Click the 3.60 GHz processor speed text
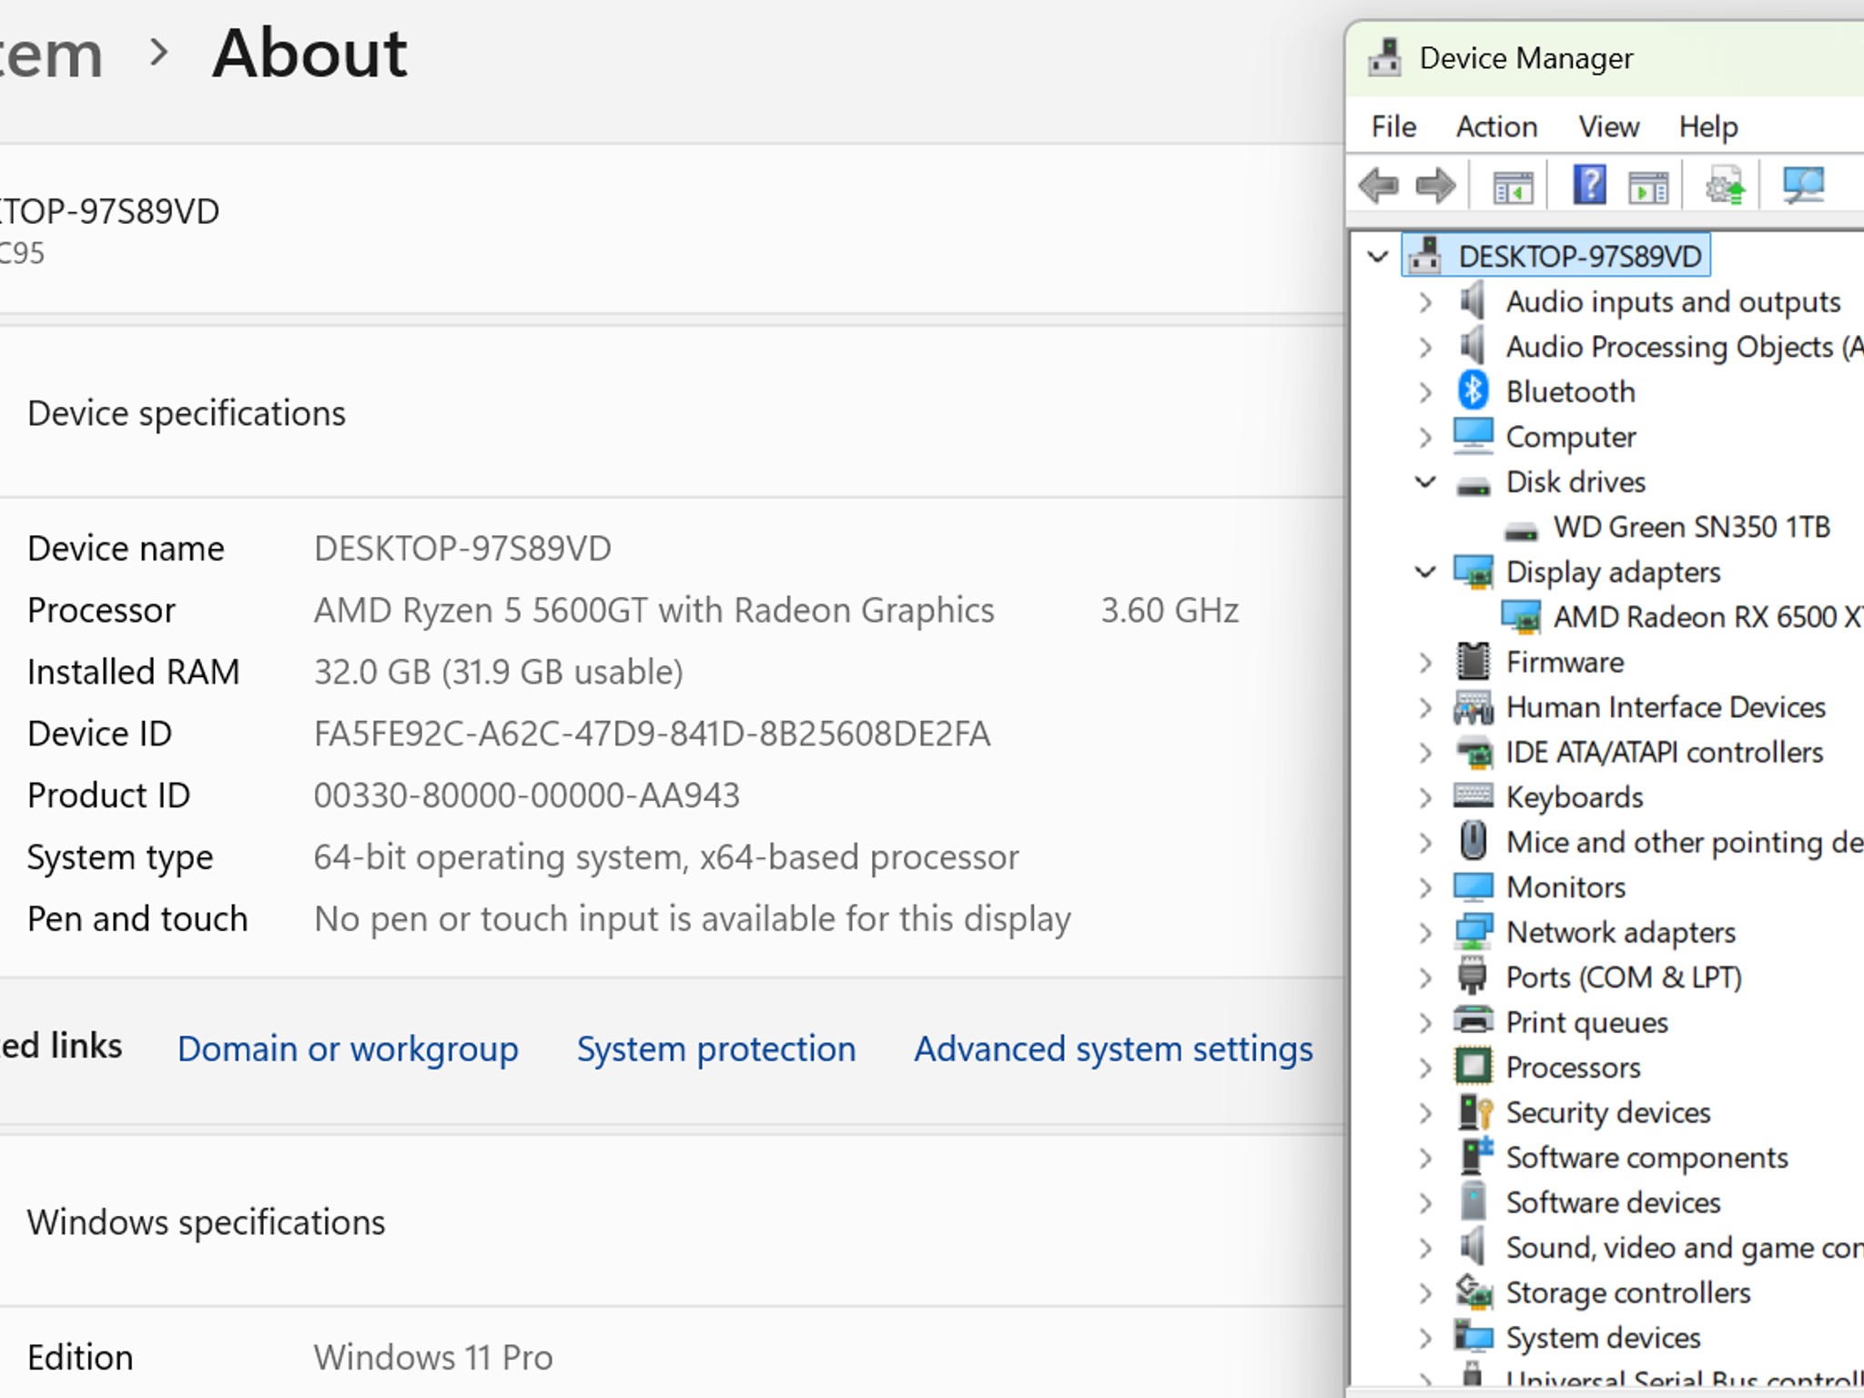This screenshot has width=1864, height=1398. [1170, 610]
